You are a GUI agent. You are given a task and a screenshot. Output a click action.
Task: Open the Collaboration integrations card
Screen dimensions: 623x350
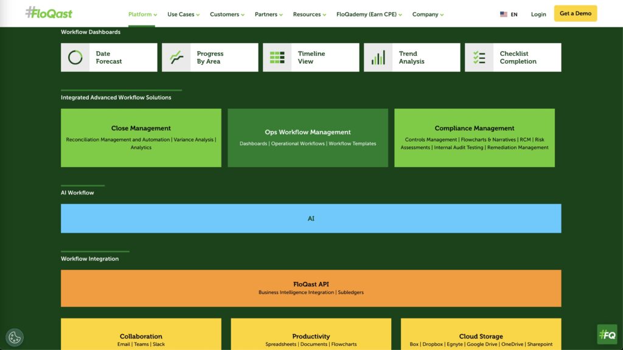(x=141, y=334)
